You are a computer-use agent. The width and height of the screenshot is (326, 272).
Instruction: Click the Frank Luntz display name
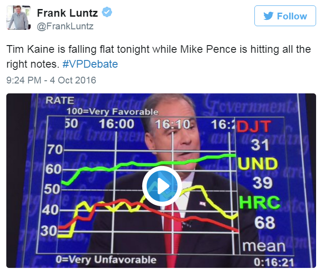pos(68,13)
